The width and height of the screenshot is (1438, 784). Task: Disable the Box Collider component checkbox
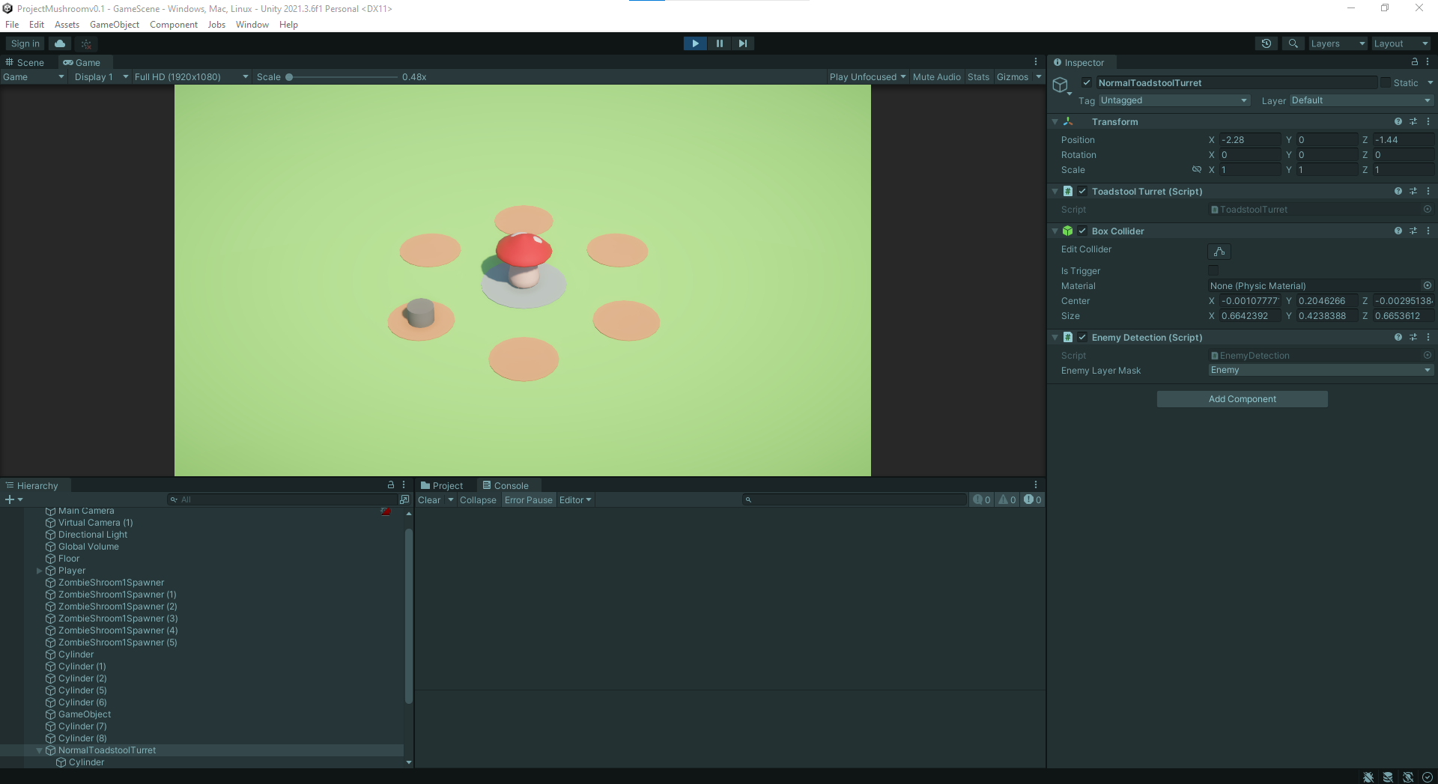point(1083,231)
